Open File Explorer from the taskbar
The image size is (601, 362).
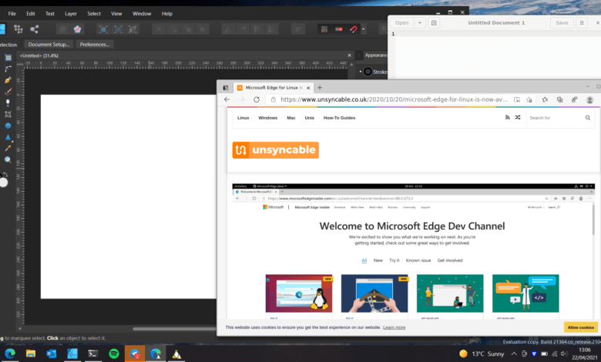pyautogui.click(x=31, y=354)
